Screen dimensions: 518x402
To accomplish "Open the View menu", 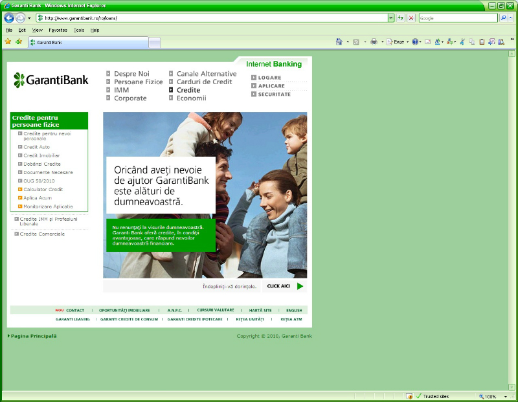I will point(38,30).
